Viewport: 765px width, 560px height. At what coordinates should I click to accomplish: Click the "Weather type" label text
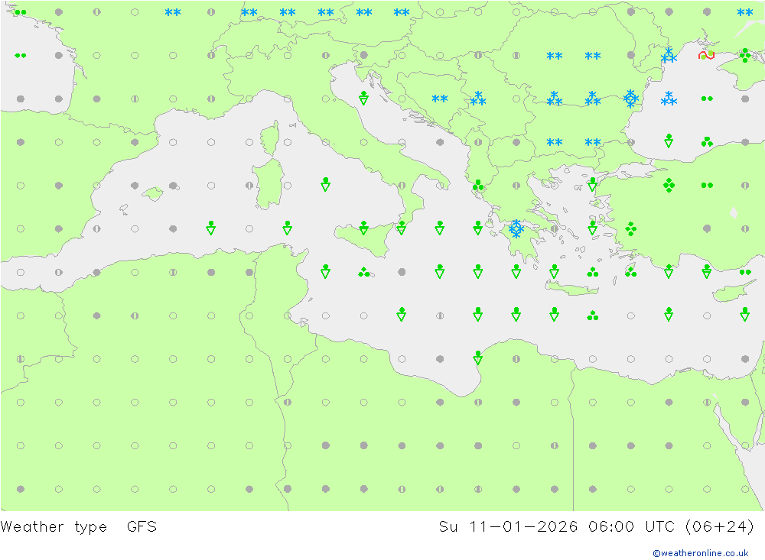[54, 527]
